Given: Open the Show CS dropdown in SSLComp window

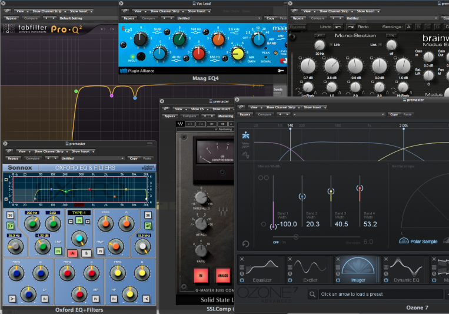Looking at the screenshot, I should coord(199,109).
